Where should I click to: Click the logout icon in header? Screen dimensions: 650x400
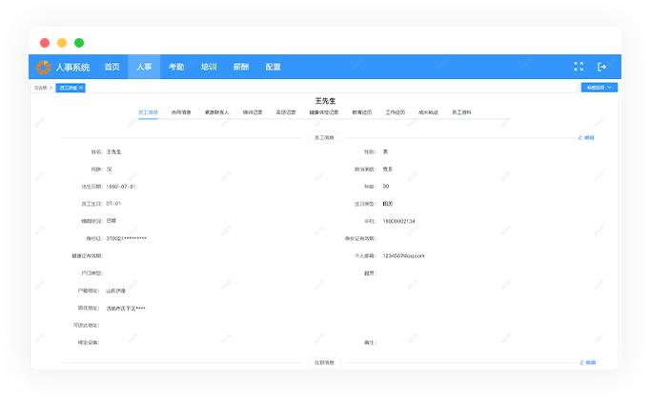pyautogui.click(x=601, y=67)
